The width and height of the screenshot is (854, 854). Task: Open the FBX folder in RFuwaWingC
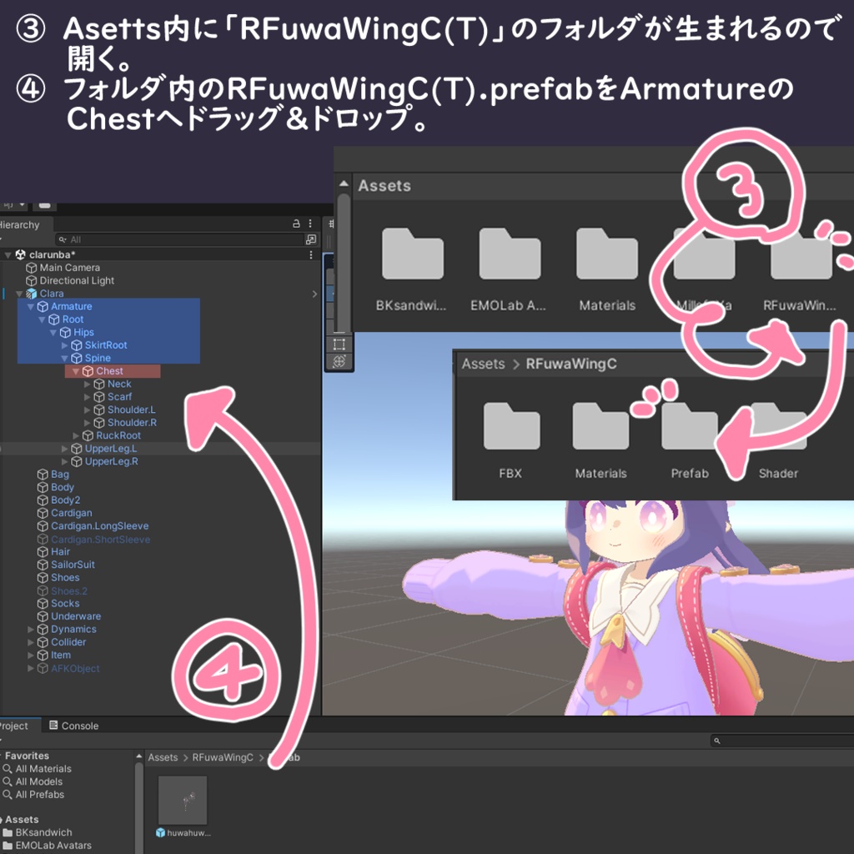511,426
